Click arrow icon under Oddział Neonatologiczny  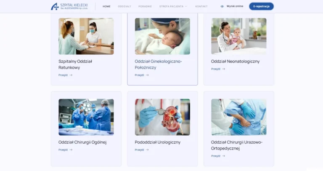click(223, 69)
